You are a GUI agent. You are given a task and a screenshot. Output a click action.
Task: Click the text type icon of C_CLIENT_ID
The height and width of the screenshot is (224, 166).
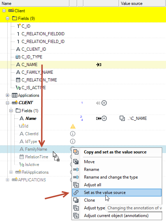pos(18,49)
